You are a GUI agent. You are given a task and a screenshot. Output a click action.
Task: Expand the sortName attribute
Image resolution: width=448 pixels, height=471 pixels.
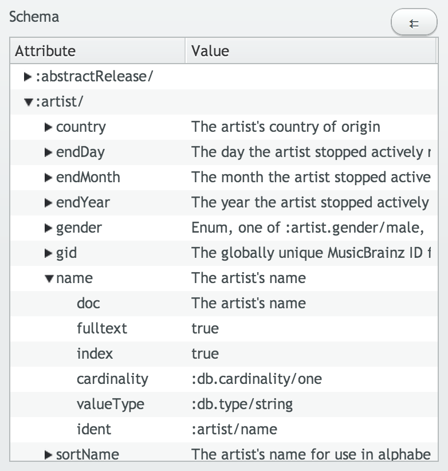[x=48, y=454]
